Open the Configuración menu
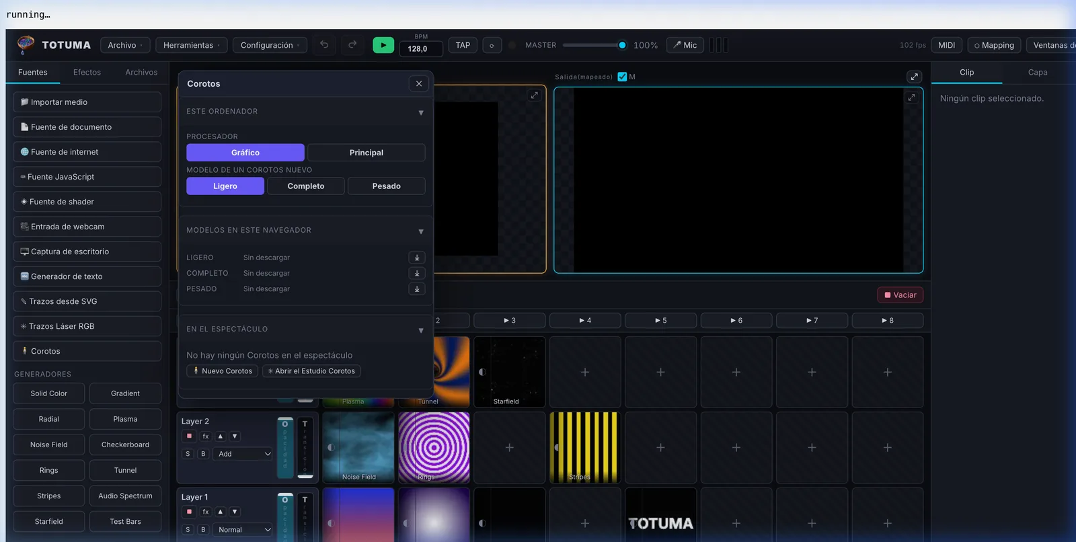The width and height of the screenshot is (1076, 542). [x=270, y=45]
